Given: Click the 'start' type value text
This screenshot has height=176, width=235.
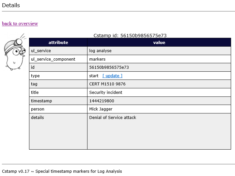Looking at the screenshot, I should (x=94, y=76).
